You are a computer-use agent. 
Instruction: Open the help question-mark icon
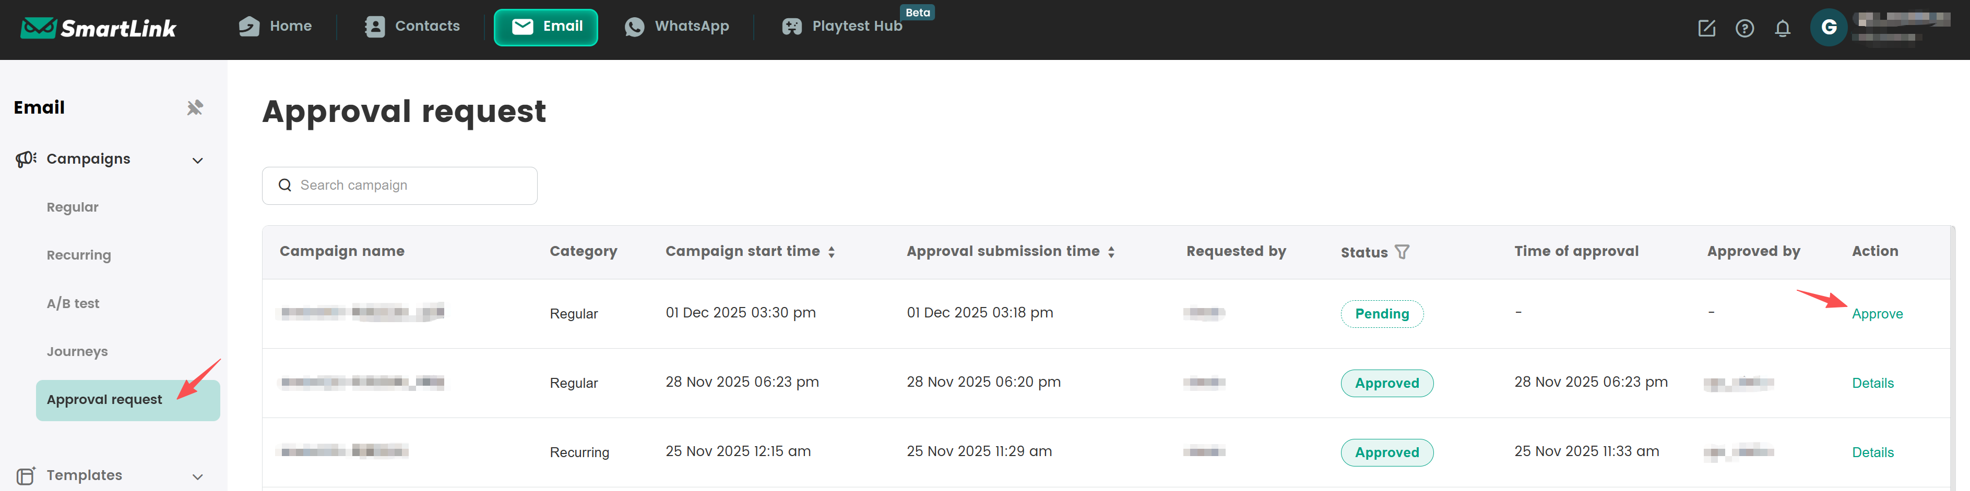pos(1744,28)
